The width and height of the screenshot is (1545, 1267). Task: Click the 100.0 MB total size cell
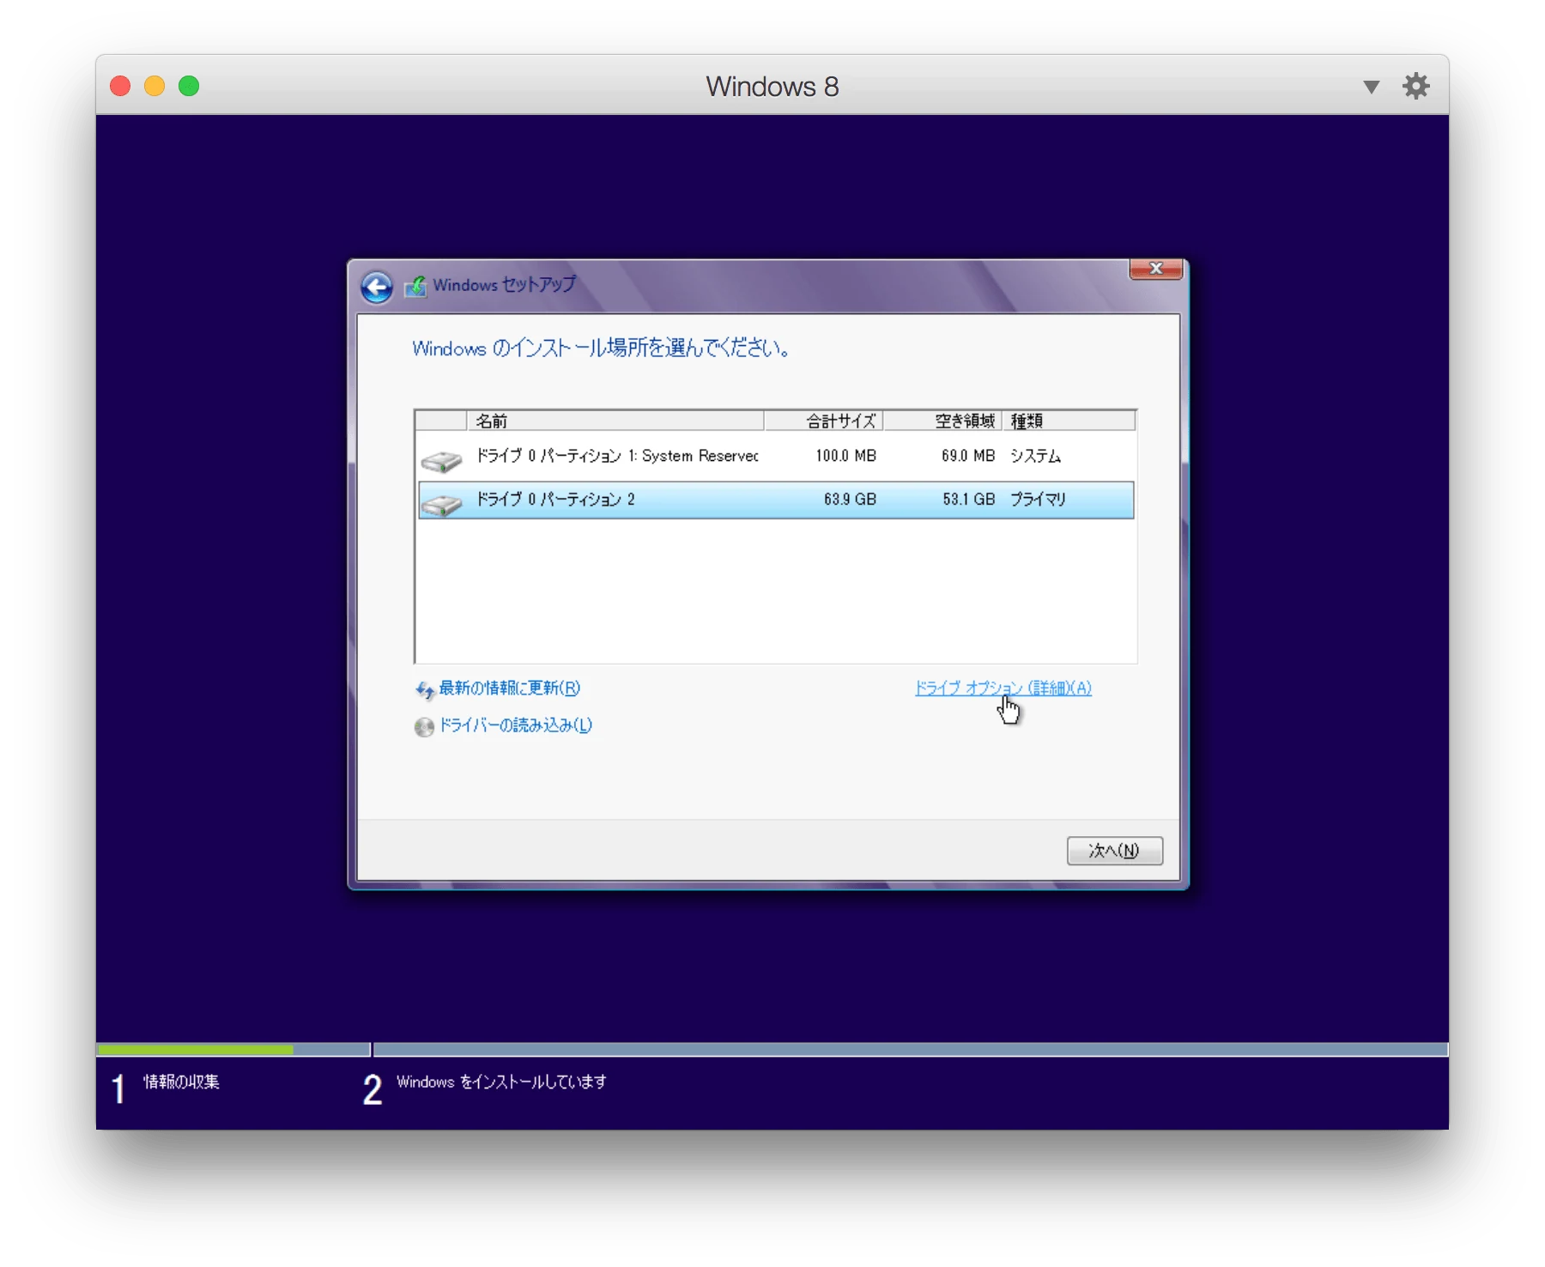[x=845, y=456]
